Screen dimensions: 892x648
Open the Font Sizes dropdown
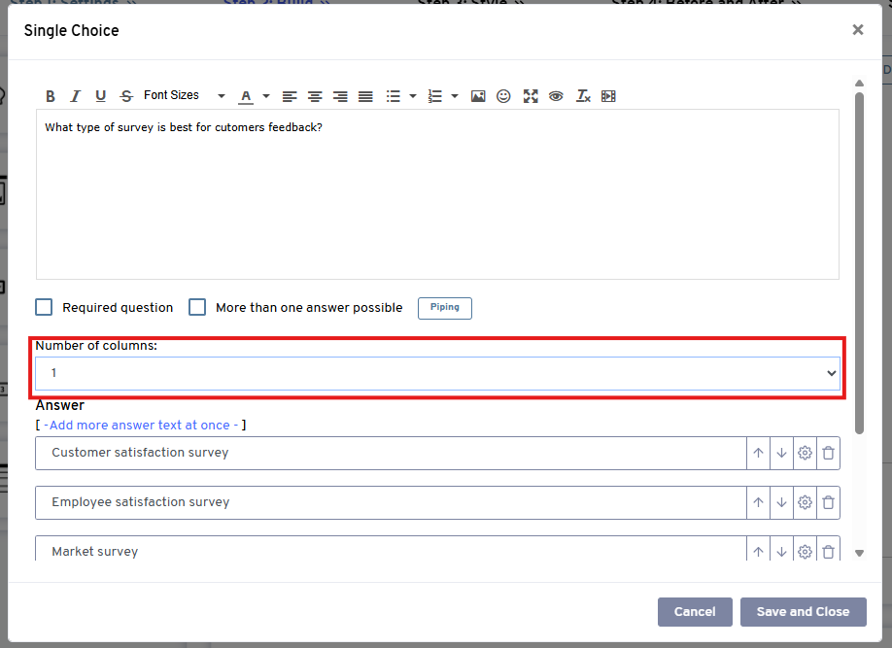click(184, 95)
